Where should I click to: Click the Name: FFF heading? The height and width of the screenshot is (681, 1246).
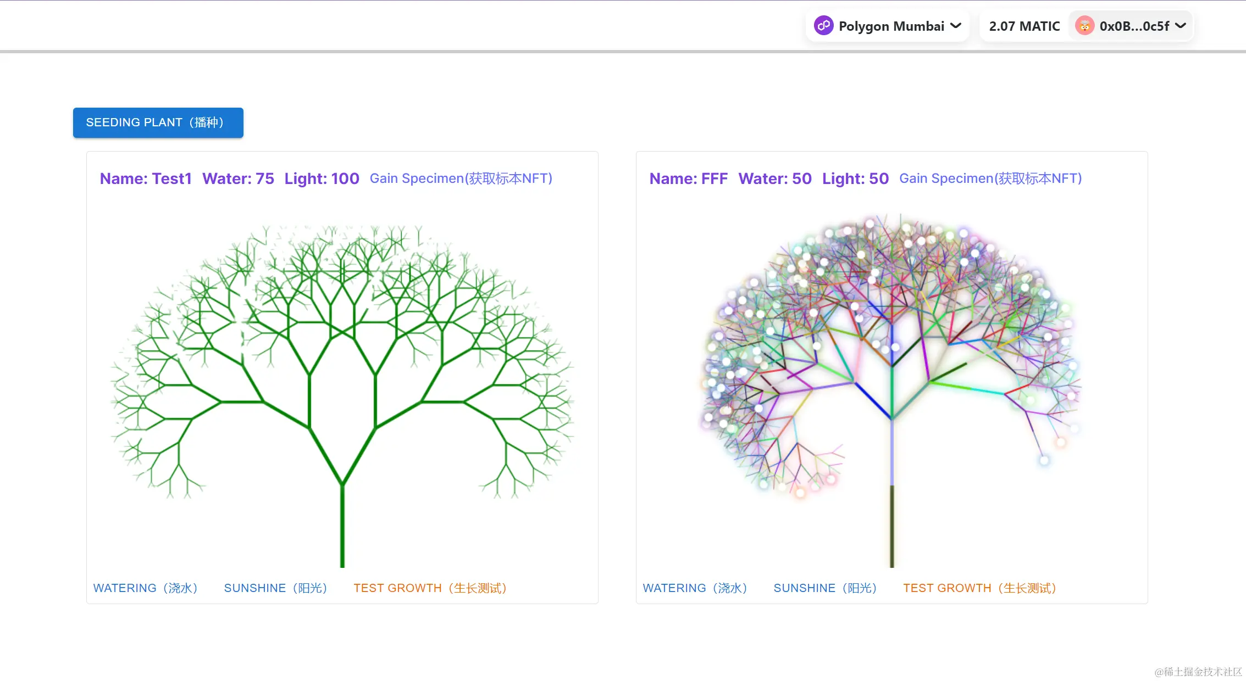688,178
